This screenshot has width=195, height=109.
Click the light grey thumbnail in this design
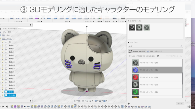[x=147, y=27]
